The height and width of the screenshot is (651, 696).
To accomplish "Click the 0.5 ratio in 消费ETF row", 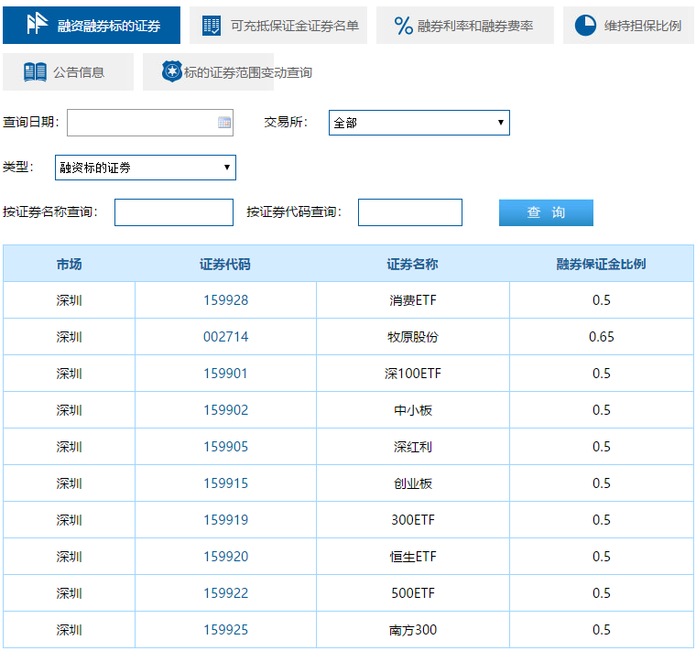I will tap(602, 300).
